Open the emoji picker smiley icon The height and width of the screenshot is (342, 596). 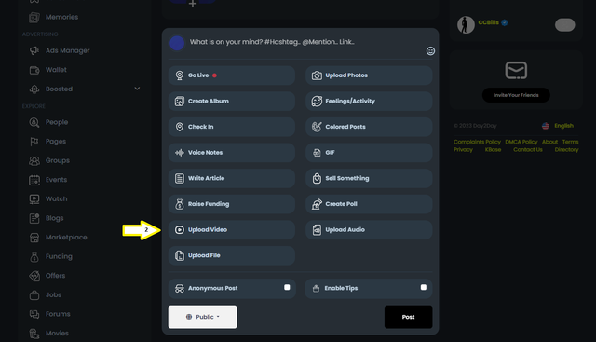(430, 51)
